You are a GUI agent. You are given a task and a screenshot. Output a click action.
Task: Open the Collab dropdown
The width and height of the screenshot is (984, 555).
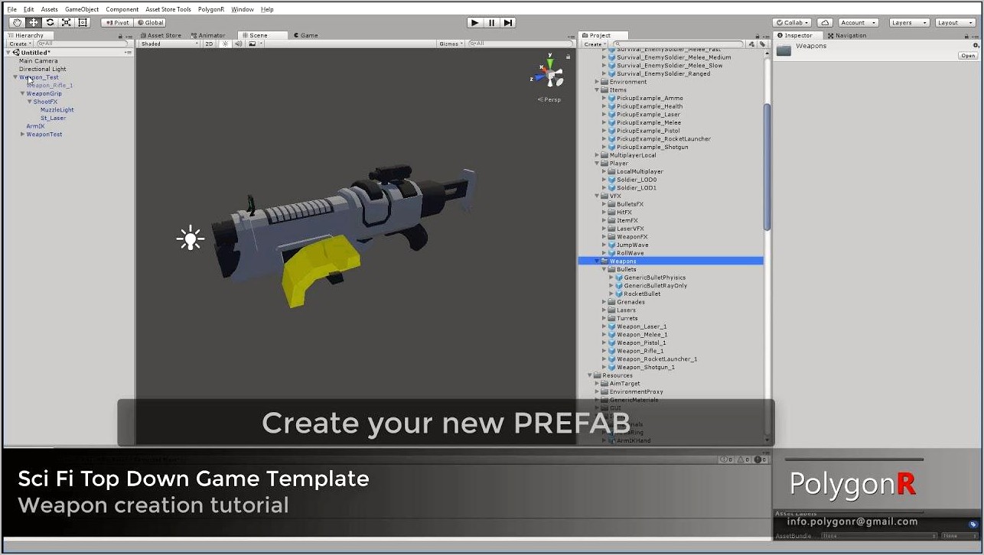coord(792,22)
